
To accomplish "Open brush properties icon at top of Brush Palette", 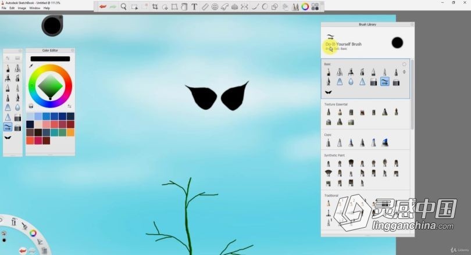I will coord(8,58).
